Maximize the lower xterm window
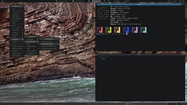 click(182, 54)
